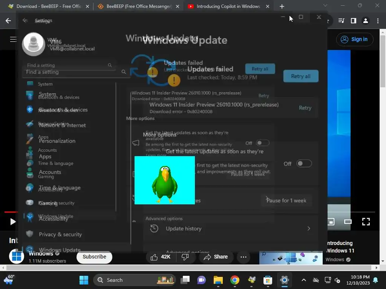Click the green parrot image
Viewport: 386px width, 289px height.
pos(165,180)
